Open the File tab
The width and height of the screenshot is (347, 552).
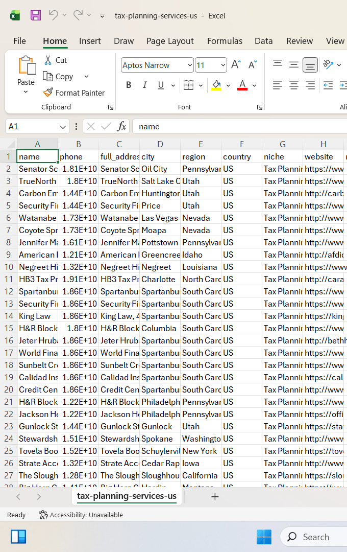coord(20,41)
